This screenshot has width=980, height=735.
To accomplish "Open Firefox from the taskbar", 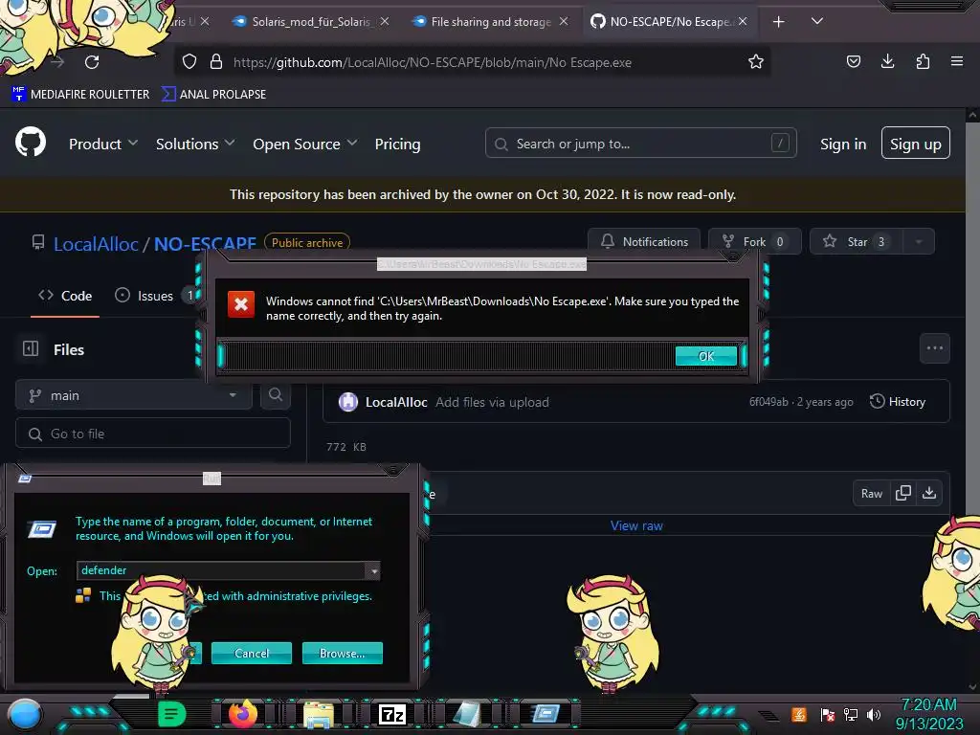I will coord(243,714).
